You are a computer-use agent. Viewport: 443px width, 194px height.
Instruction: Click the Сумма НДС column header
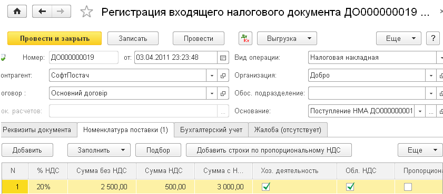pos(165,170)
